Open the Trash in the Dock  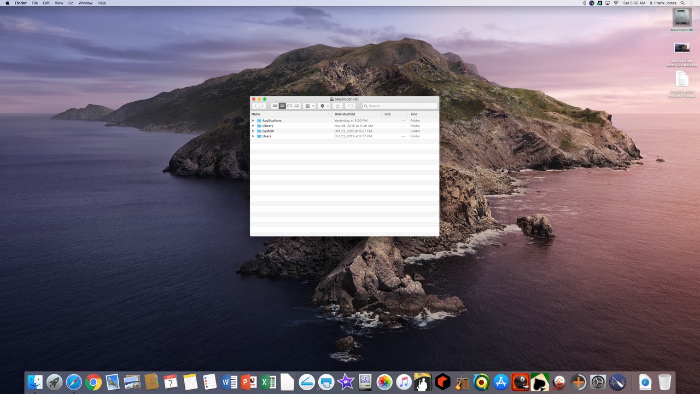click(x=664, y=382)
